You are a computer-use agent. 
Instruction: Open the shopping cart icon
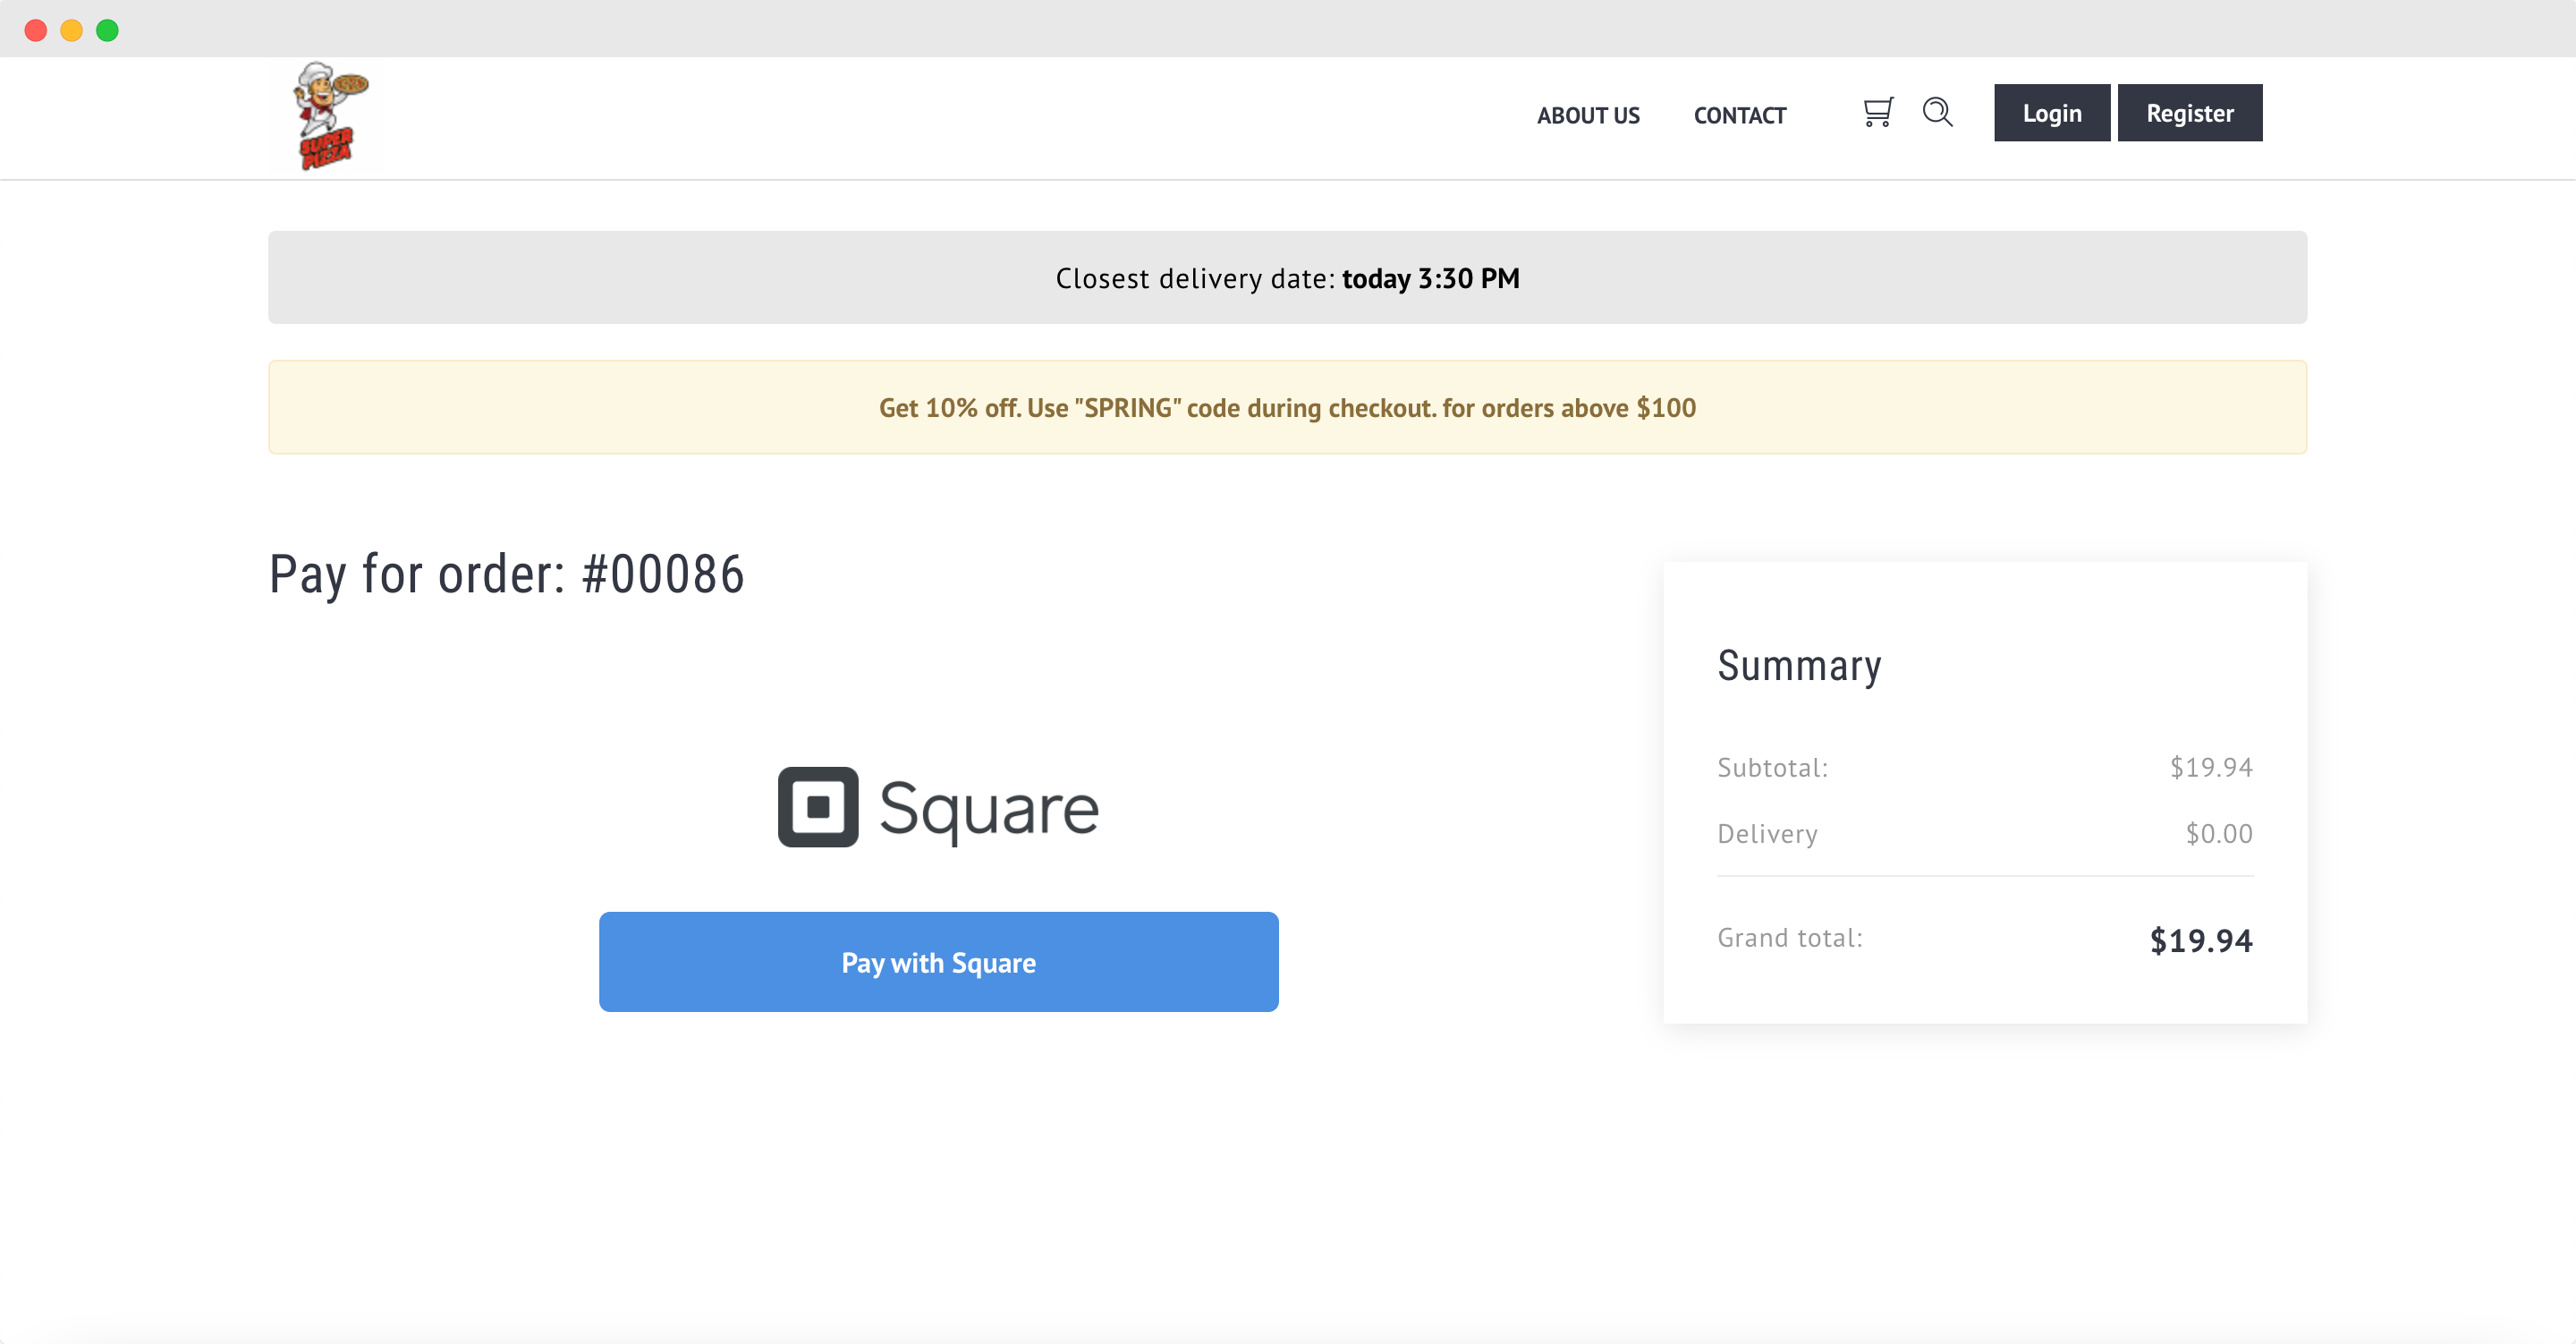(x=1877, y=112)
